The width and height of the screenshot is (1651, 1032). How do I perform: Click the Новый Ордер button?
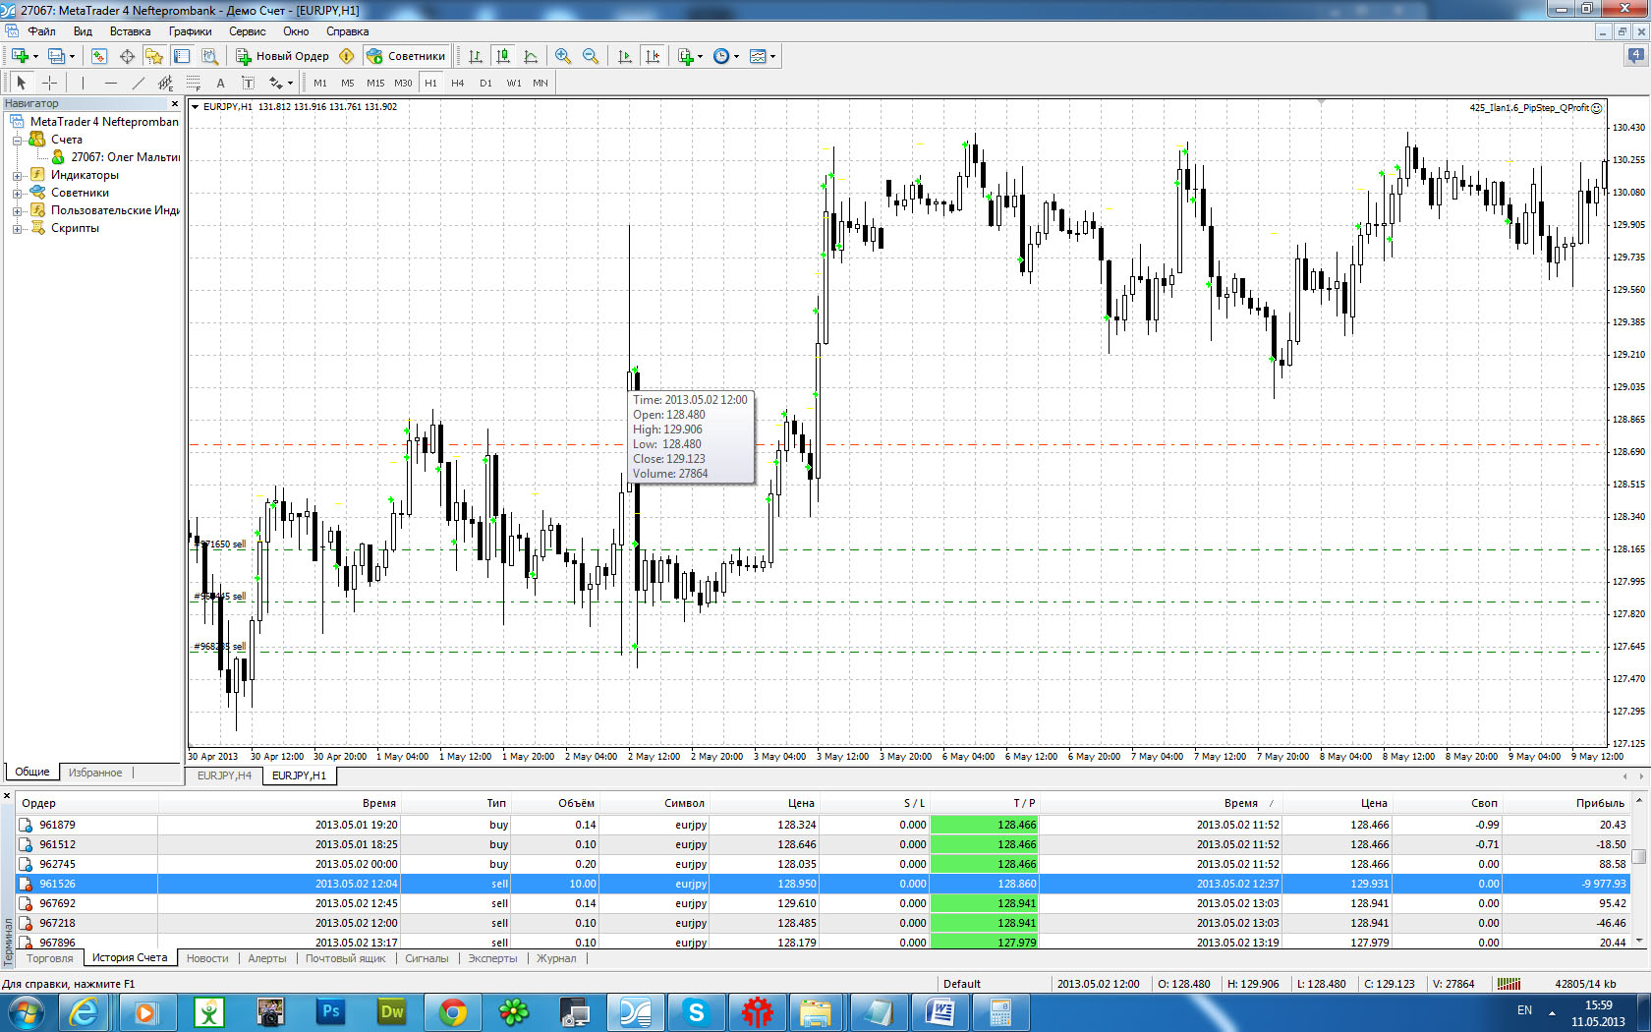(x=282, y=56)
